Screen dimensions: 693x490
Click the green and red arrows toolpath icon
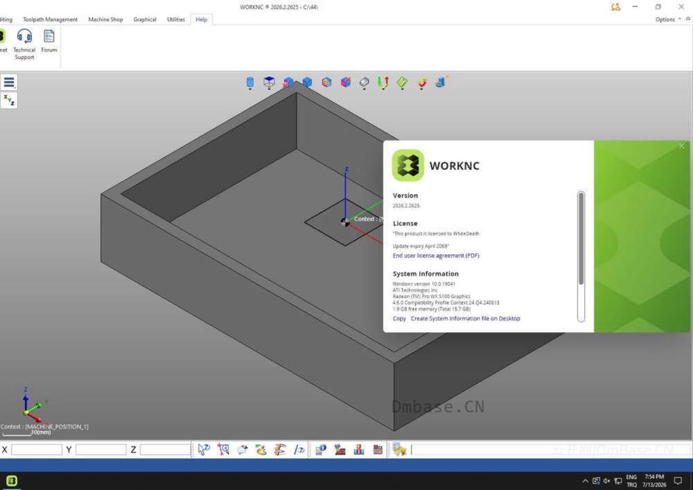tap(383, 82)
